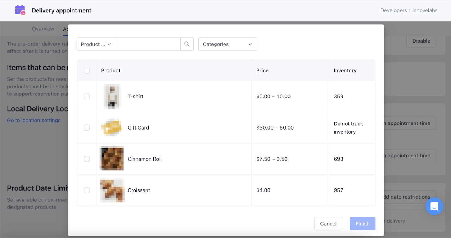The width and height of the screenshot is (451, 238).
Task: Select the Gift Card checkbox
Action: tap(87, 128)
